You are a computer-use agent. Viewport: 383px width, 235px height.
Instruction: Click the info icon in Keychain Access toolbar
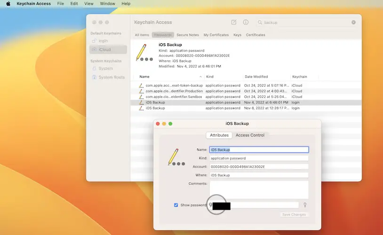coord(246,22)
